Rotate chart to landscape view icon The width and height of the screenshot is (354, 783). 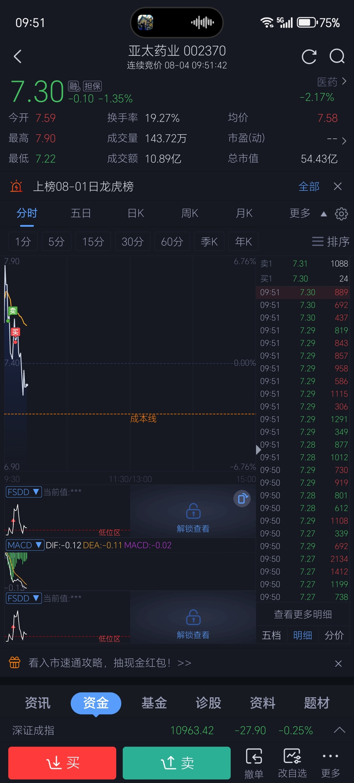(x=242, y=498)
